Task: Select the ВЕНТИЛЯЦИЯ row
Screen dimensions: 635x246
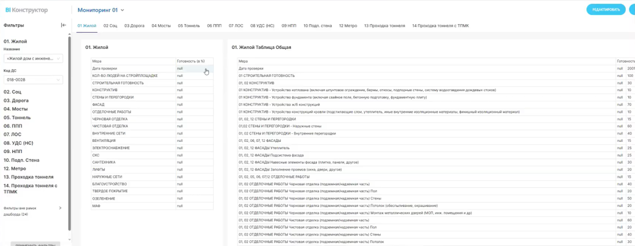Action: [x=152, y=141]
